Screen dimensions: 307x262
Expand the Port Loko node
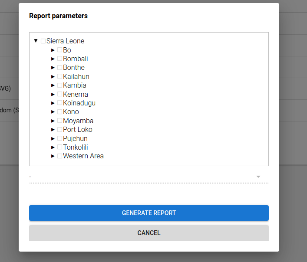pyautogui.click(x=53, y=129)
